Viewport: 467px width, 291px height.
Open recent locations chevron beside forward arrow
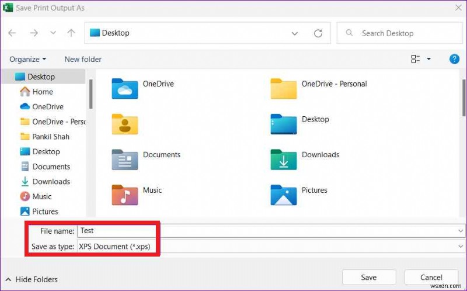pos(53,33)
